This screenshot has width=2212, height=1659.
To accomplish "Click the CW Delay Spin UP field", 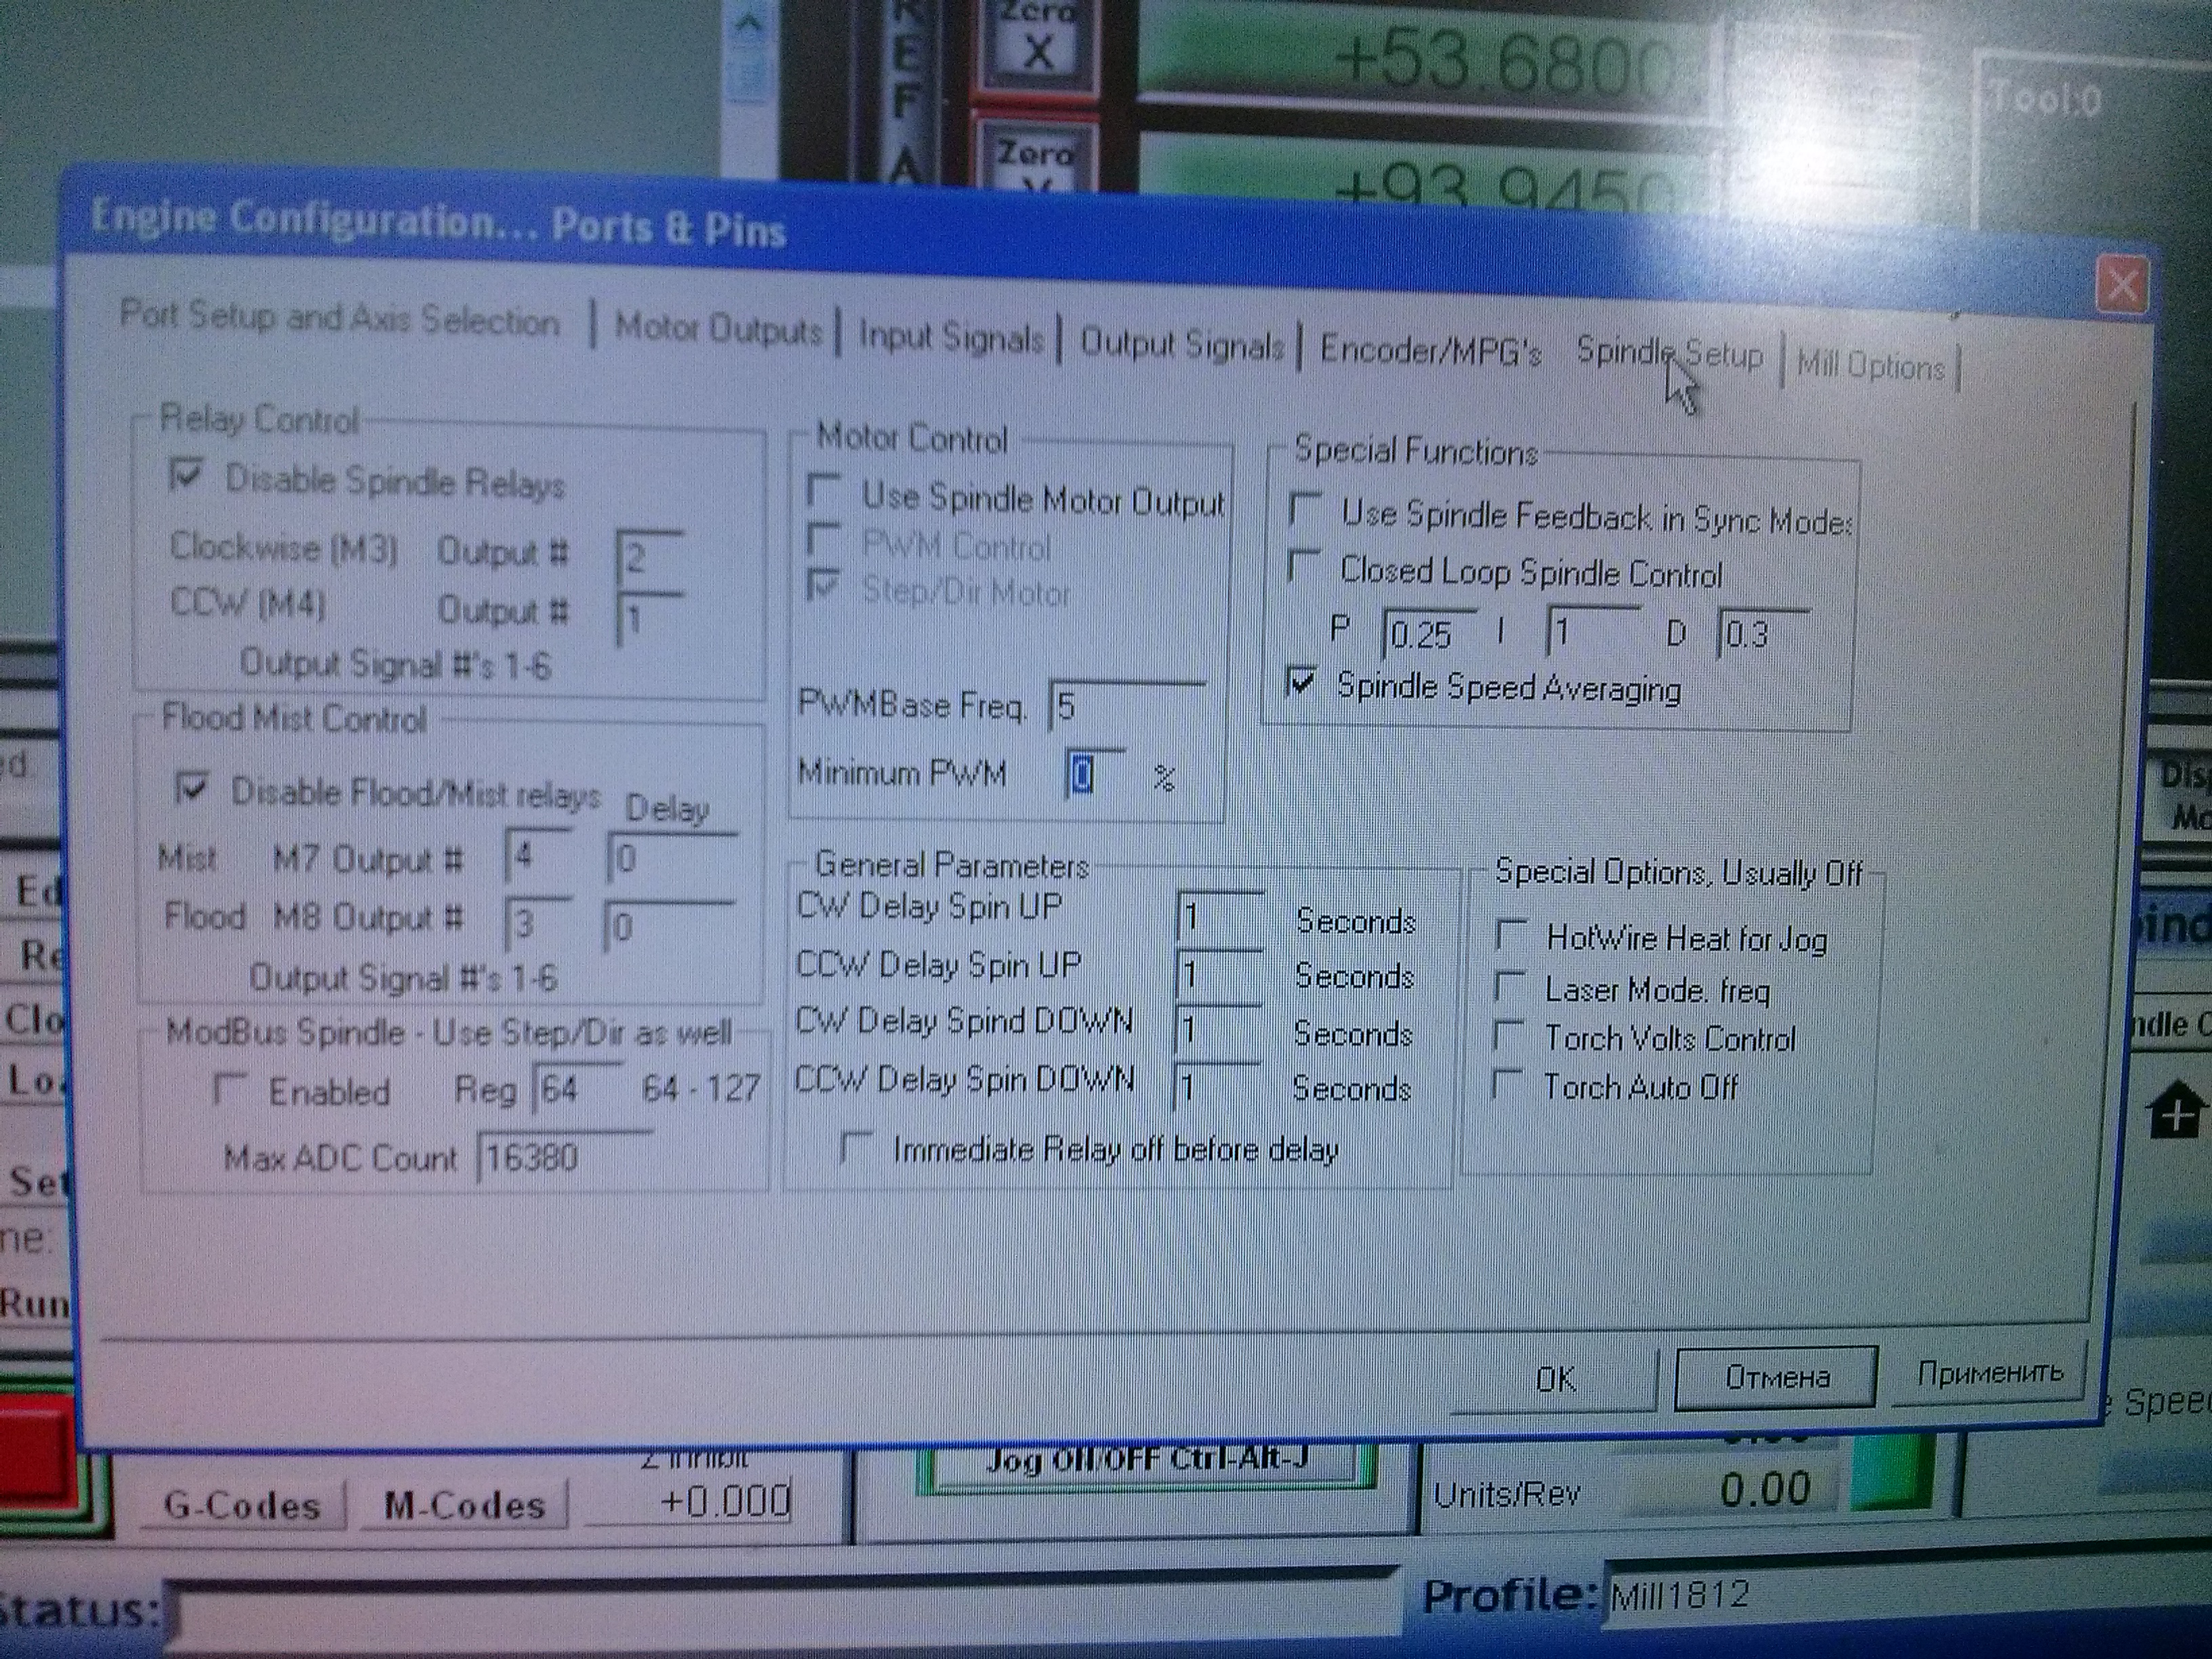I will [1220, 917].
